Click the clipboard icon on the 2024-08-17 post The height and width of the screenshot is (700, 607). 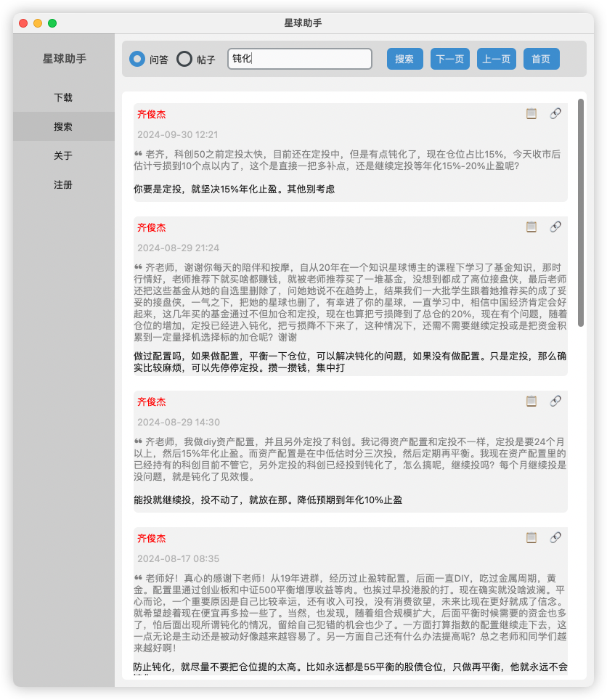click(x=531, y=538)
